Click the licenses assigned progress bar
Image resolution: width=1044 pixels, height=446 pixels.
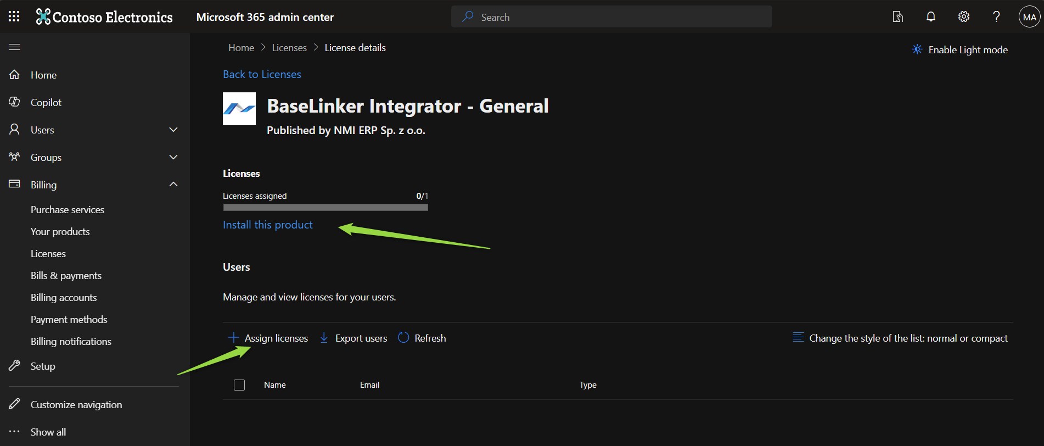click(325, 208)
